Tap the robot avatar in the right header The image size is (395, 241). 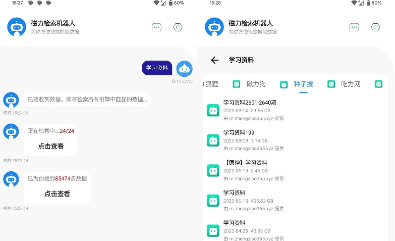click(214, 27)
